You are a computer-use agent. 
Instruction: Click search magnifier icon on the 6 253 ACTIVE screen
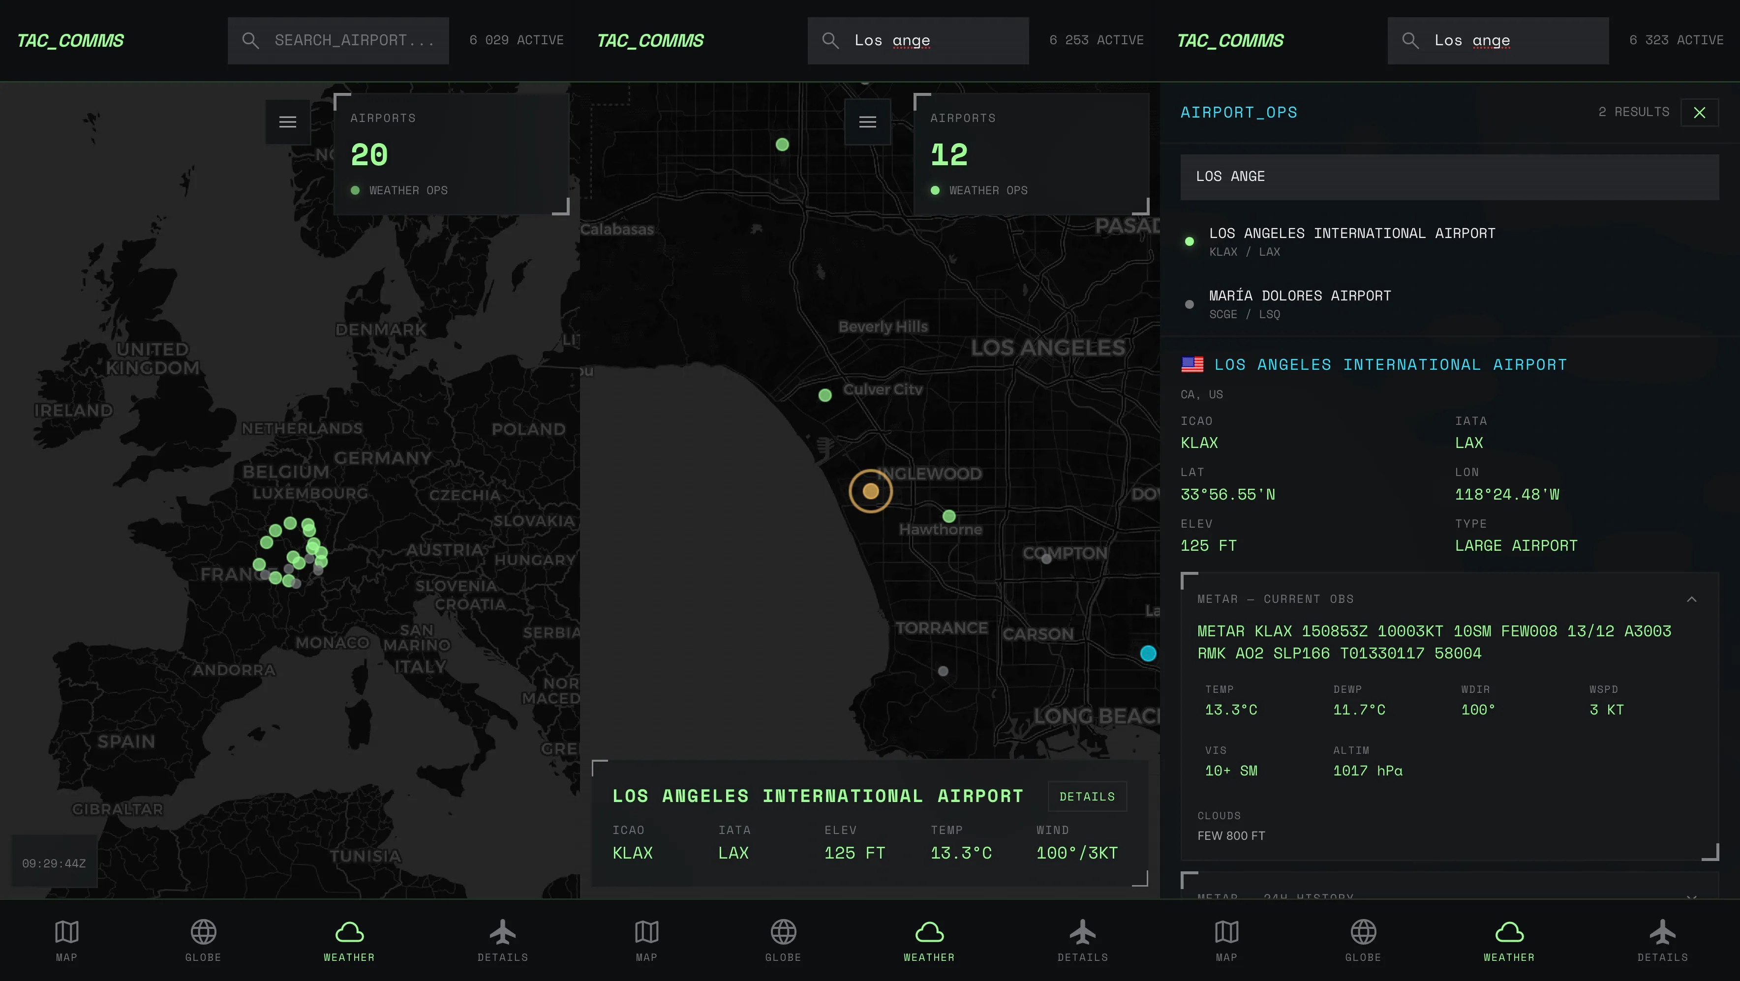pos(830,40)
